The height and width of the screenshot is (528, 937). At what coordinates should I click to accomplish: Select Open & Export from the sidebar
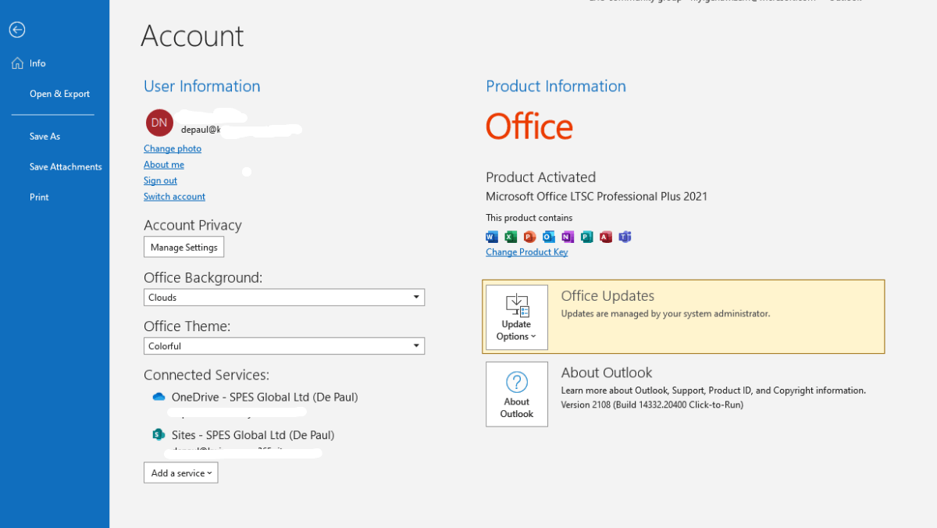(59, 93)
